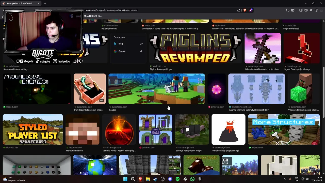Open Brave Shields icon in address bar

245,10
